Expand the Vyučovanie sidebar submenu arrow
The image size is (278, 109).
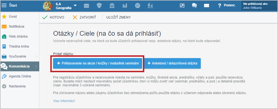pyautogui.click(x=36, y=56)
